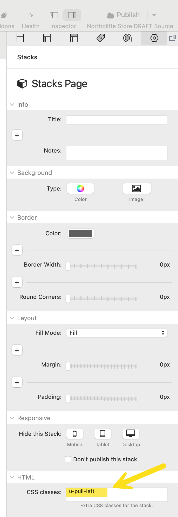Open the Publish options dropdown arrow
The width and height of the screenshot is (178, 517).
[154, 15]
